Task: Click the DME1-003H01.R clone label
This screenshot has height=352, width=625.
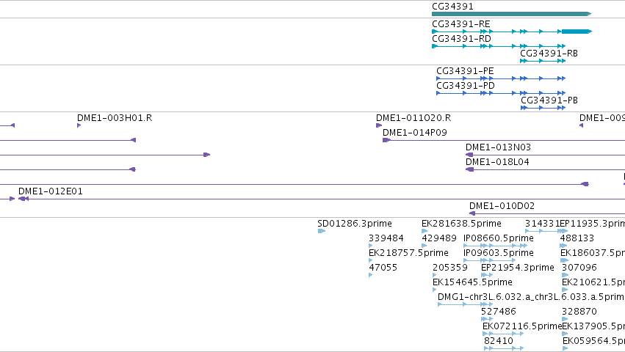Action: pos(115,118)
